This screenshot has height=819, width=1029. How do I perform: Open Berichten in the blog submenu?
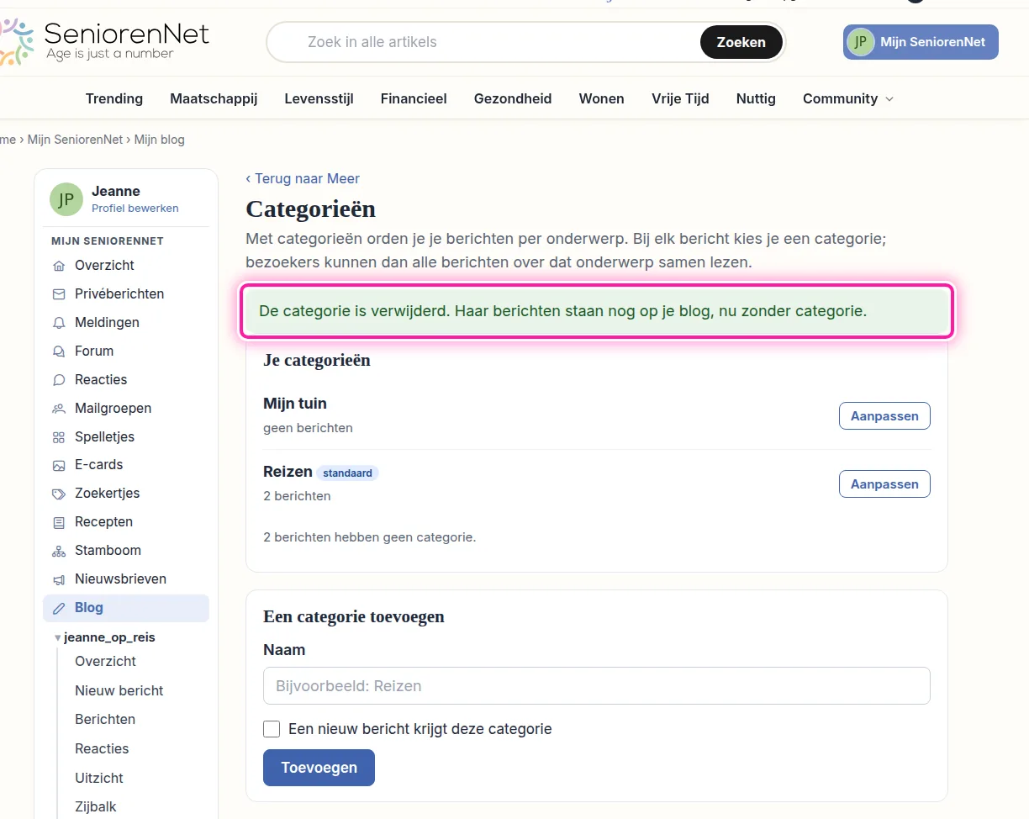(x=105, y=719)
